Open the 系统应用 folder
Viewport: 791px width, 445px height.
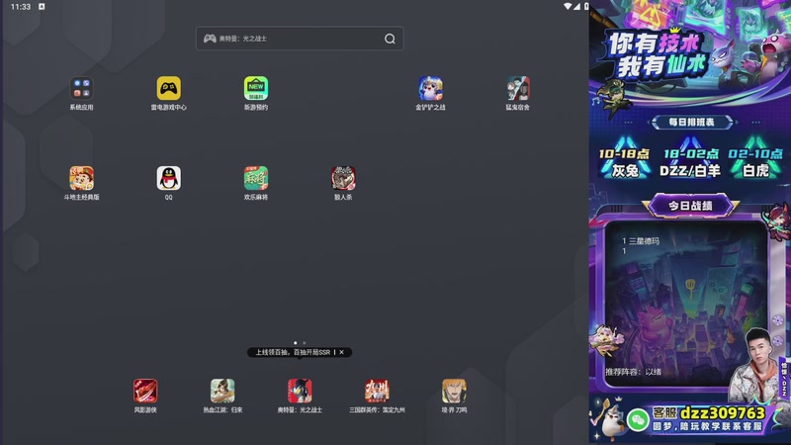click(81, 89)
